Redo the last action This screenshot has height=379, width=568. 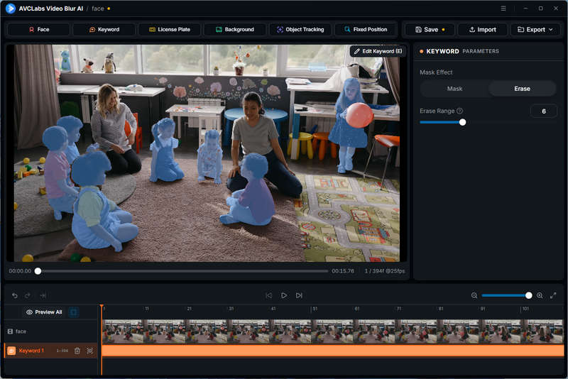(28, 296)
